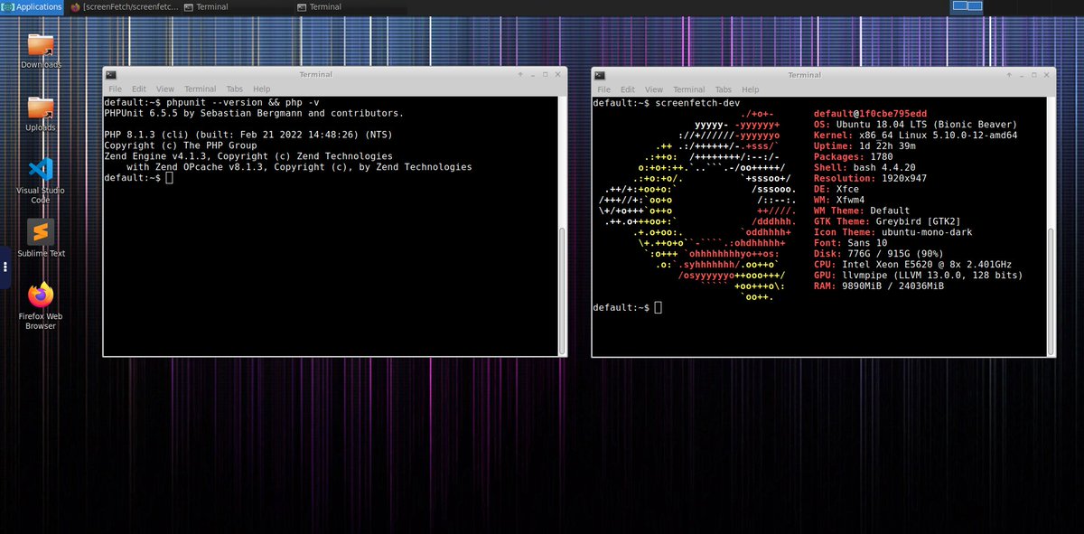Click the 'RAM: 9890MiB / 24036MiB' line
This screenshot has width=1084, height=534.
click(x=878, y=286)
